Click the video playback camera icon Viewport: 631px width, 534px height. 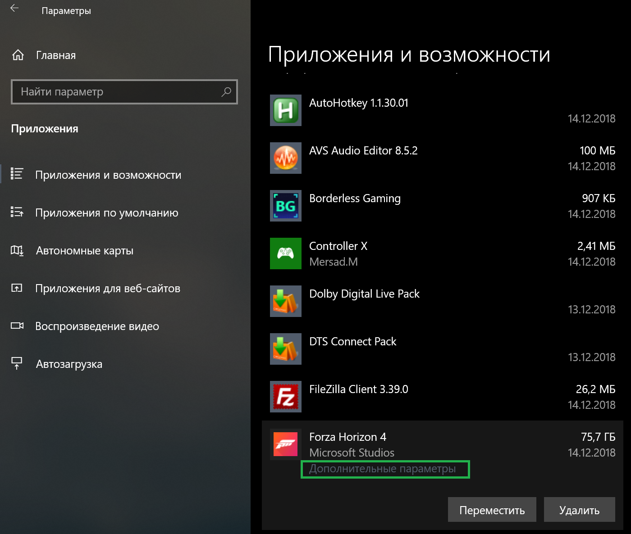(17, 326)
